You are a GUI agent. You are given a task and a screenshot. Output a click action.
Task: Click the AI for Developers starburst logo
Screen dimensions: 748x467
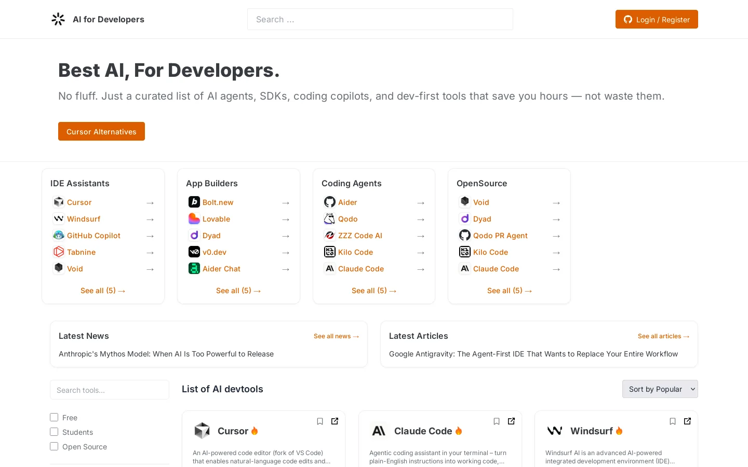58,19
